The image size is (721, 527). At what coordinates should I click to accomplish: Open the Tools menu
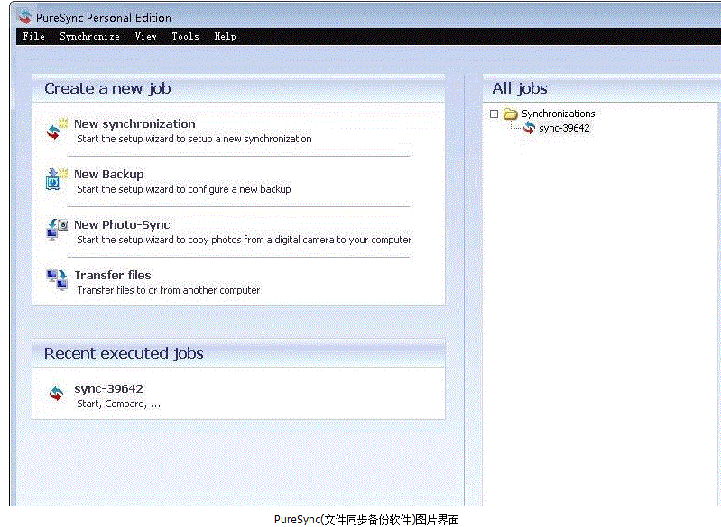coord(185,36)
